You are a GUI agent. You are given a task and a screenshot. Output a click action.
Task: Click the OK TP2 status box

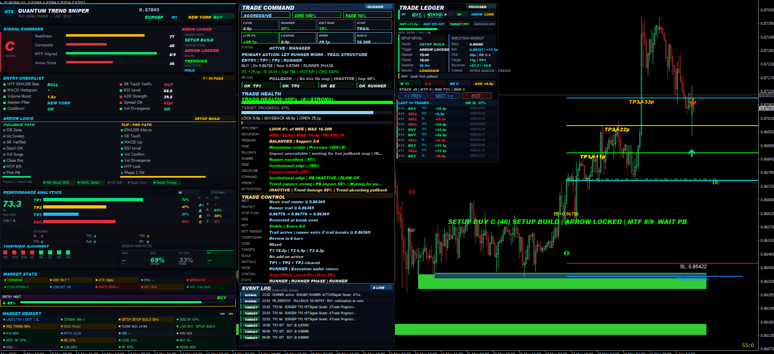pos(298,86)
